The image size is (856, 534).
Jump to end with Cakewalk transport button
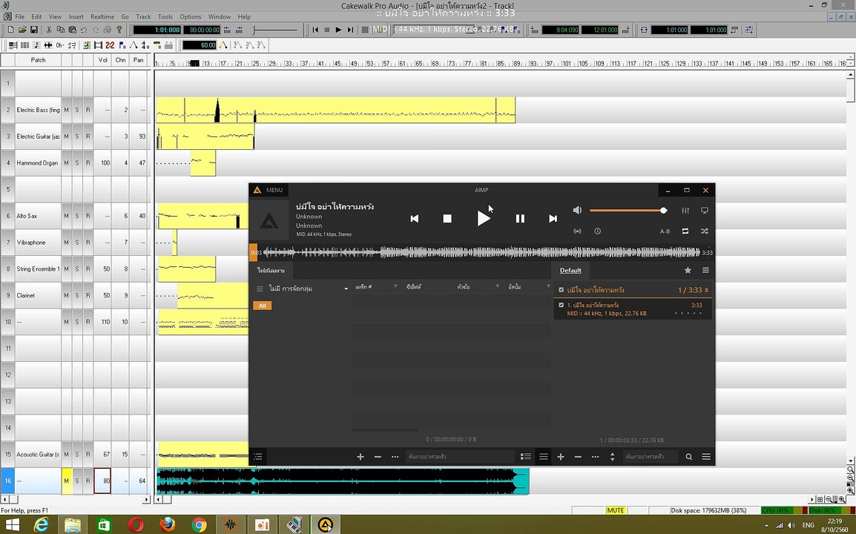click(350, 30)
